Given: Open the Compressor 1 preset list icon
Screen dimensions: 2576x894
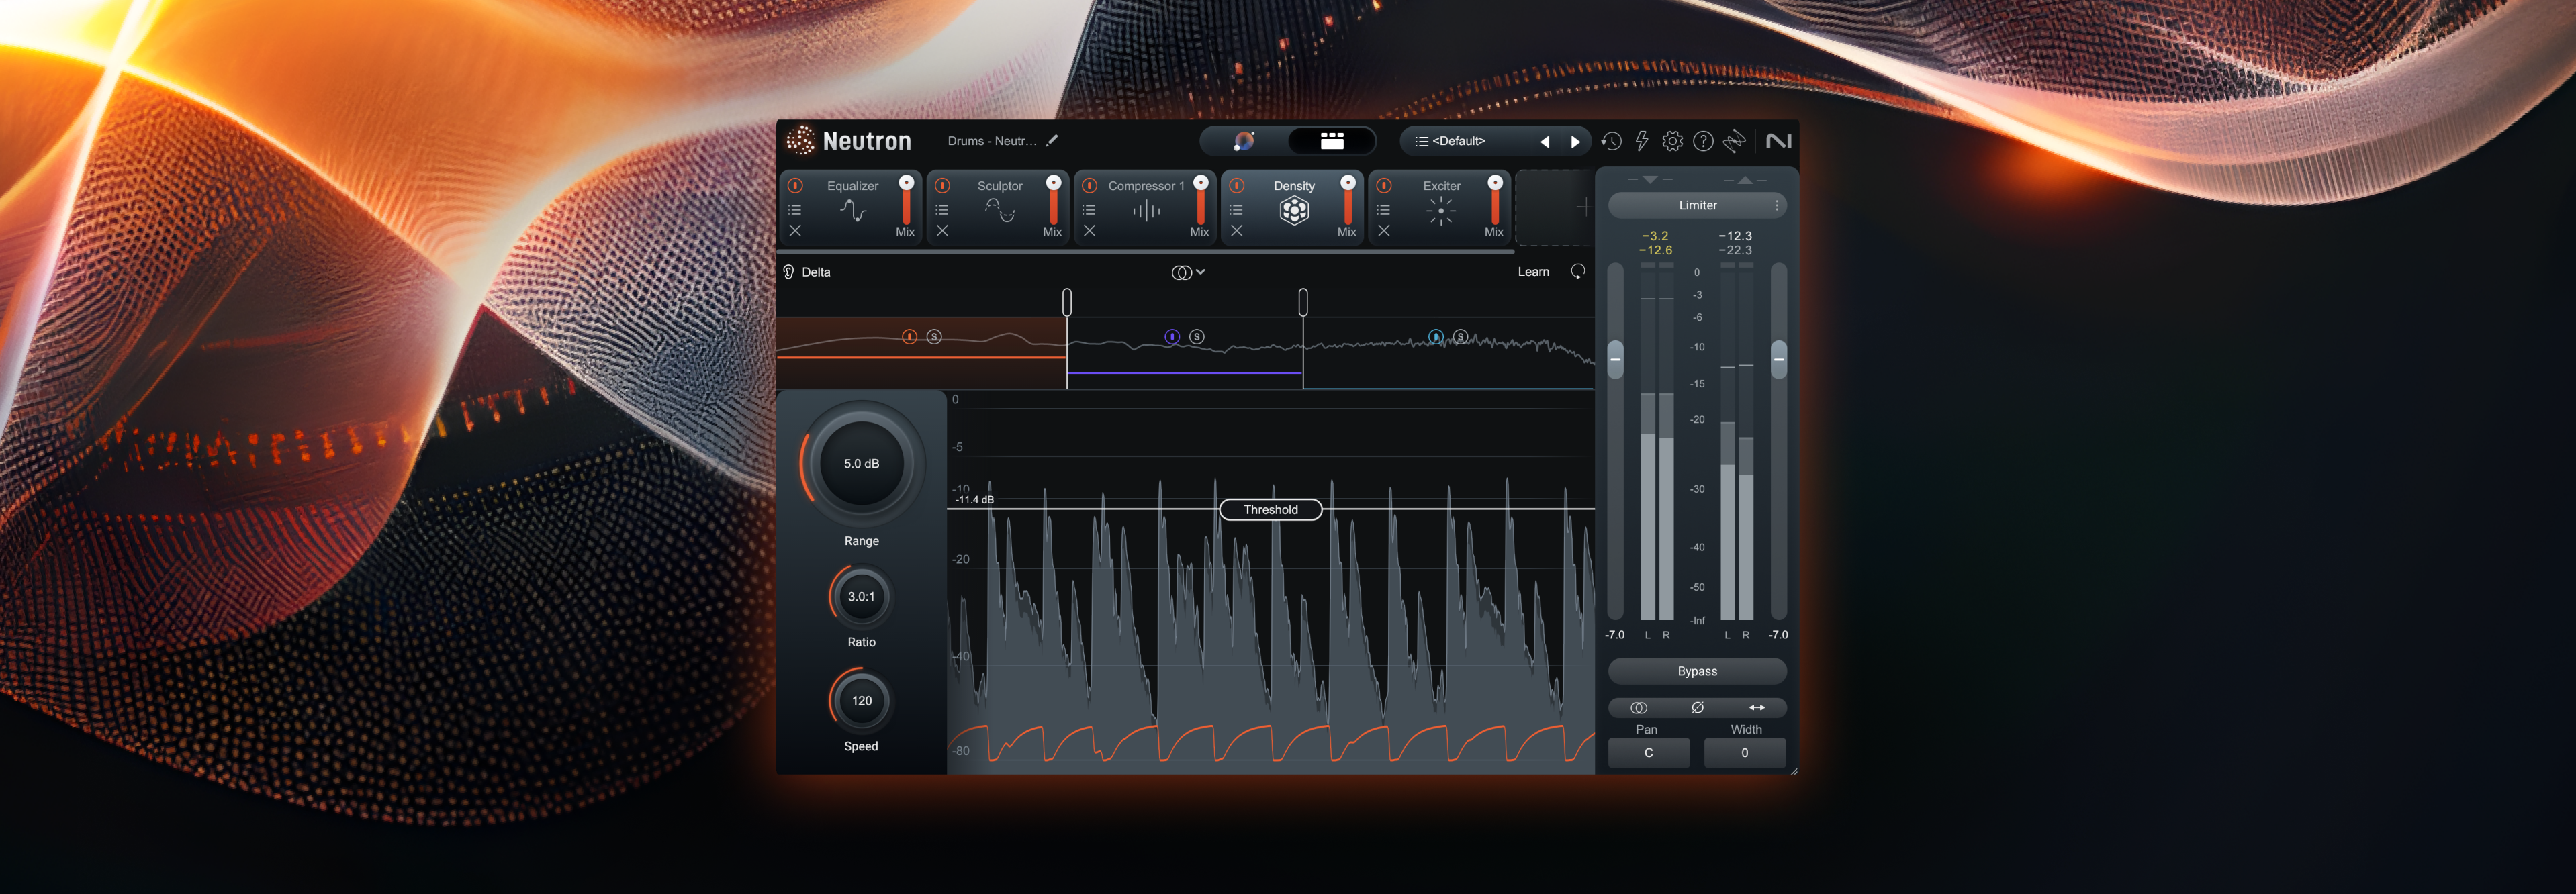Looking at the screenshot, I should coord(1090,210).
